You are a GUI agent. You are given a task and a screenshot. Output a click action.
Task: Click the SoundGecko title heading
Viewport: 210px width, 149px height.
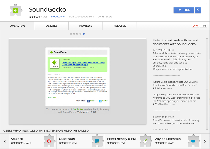click(47, 9)
